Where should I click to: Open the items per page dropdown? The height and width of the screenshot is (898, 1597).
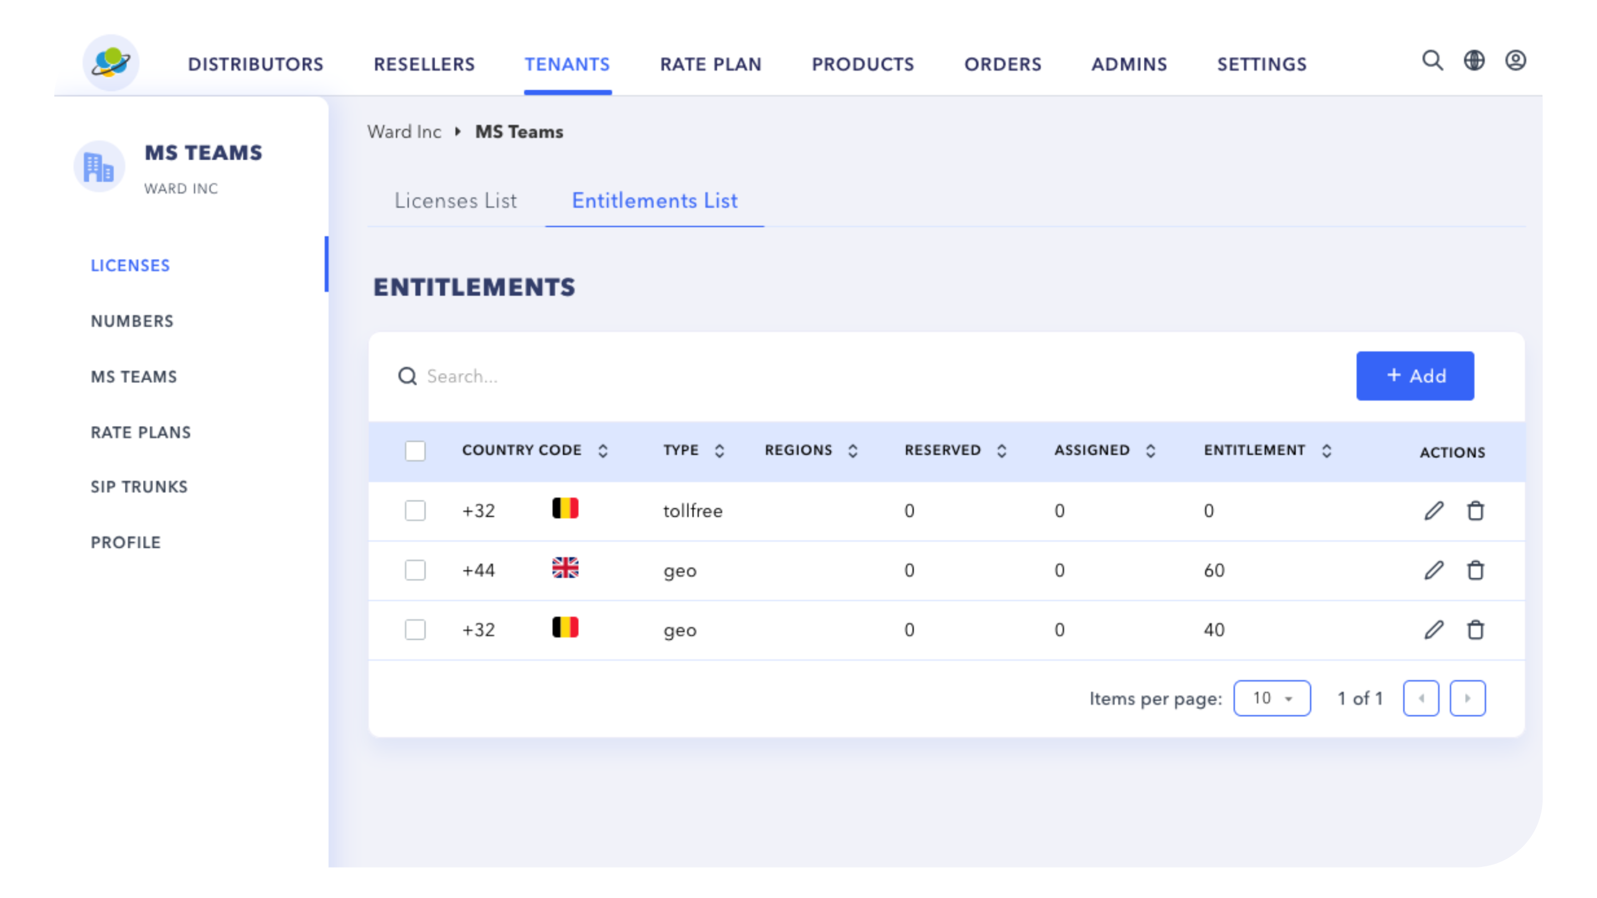(1272, 698)
